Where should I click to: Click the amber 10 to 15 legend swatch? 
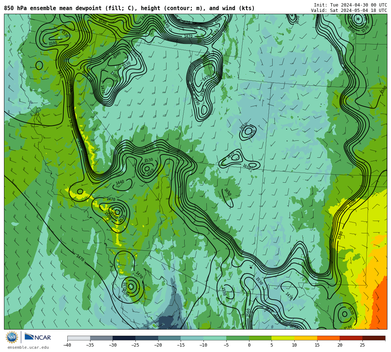click(306, 338)
